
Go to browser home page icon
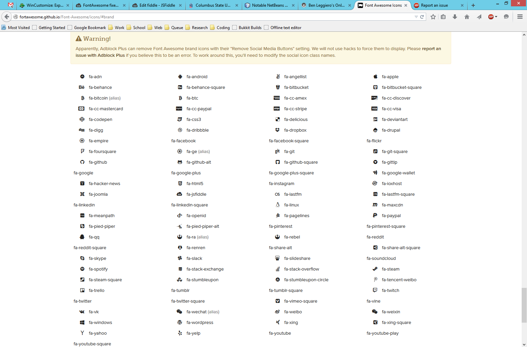coord(467,17)
